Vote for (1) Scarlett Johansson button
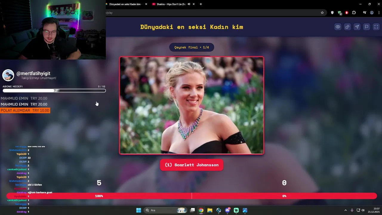382x215 pixels. [x=192, y=165]
